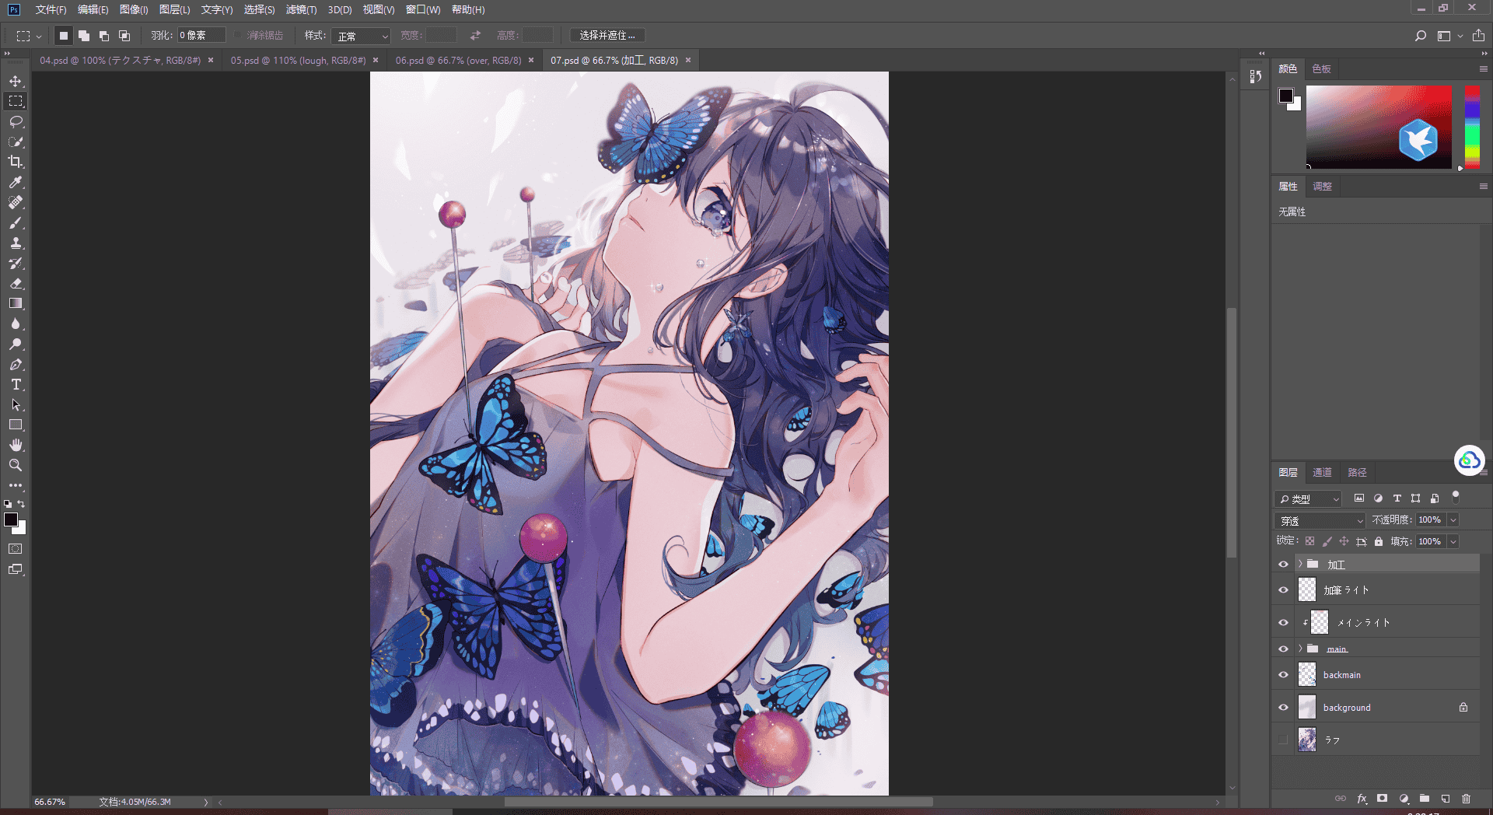Switch to the 04.psd document tab
Image resolution: width=1493 pixels, height=815 pixels.
click(x=121, y=60)
